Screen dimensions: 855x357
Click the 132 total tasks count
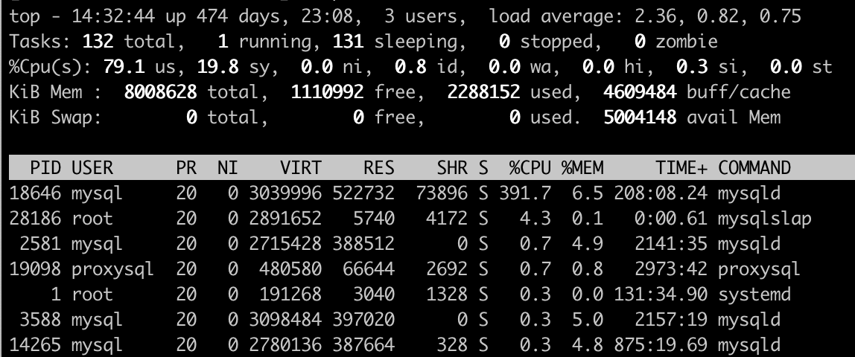(97, 42)
